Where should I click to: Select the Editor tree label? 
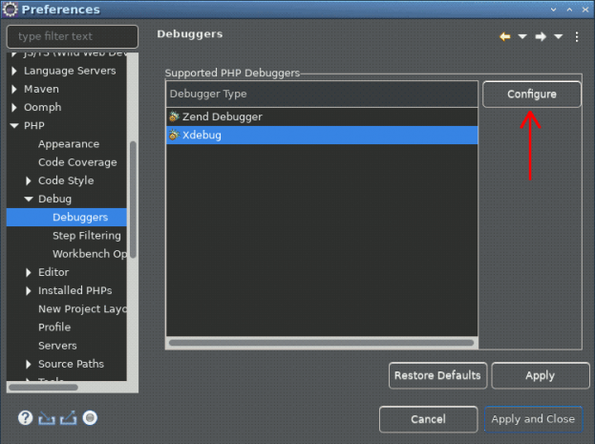pyautogui.click(x=53, y=272)
